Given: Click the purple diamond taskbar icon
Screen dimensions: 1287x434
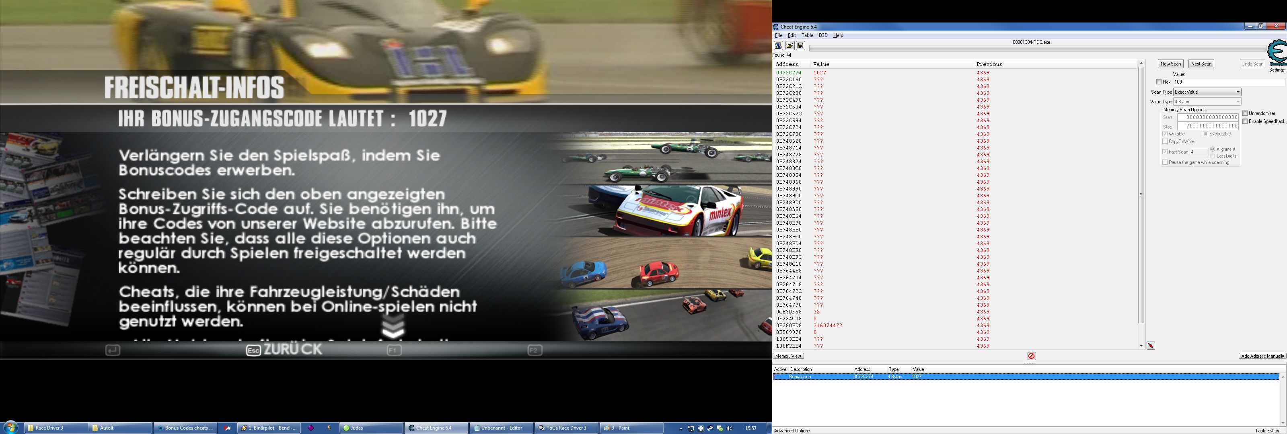Looking at the screenshot, I should [x=311, y=428].
